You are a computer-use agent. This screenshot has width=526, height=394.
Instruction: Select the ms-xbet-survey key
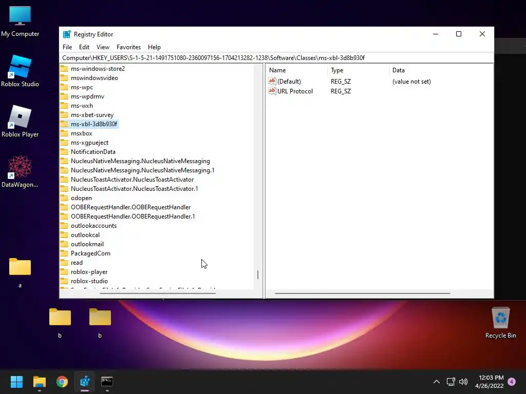pos(92,115)
